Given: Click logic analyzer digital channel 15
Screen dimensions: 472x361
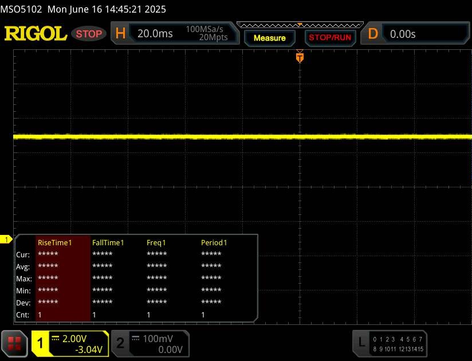Looking at the screenshot, I should [x=420, y=349].
